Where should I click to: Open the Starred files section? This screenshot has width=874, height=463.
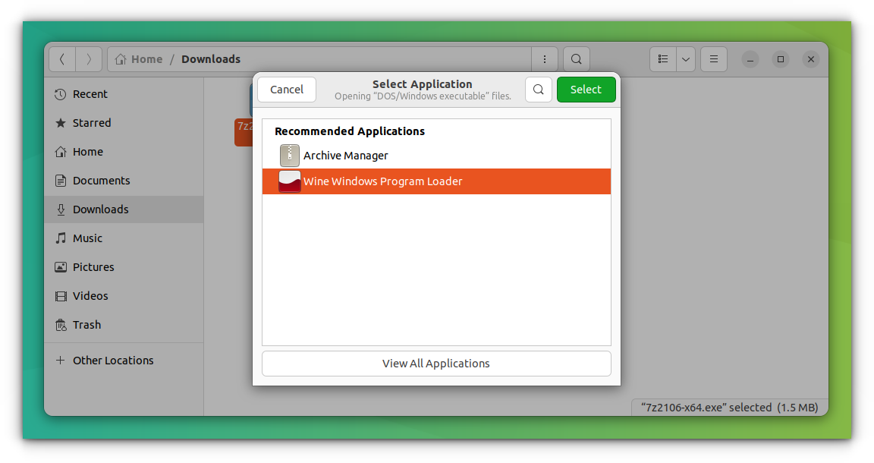[90, 122]
